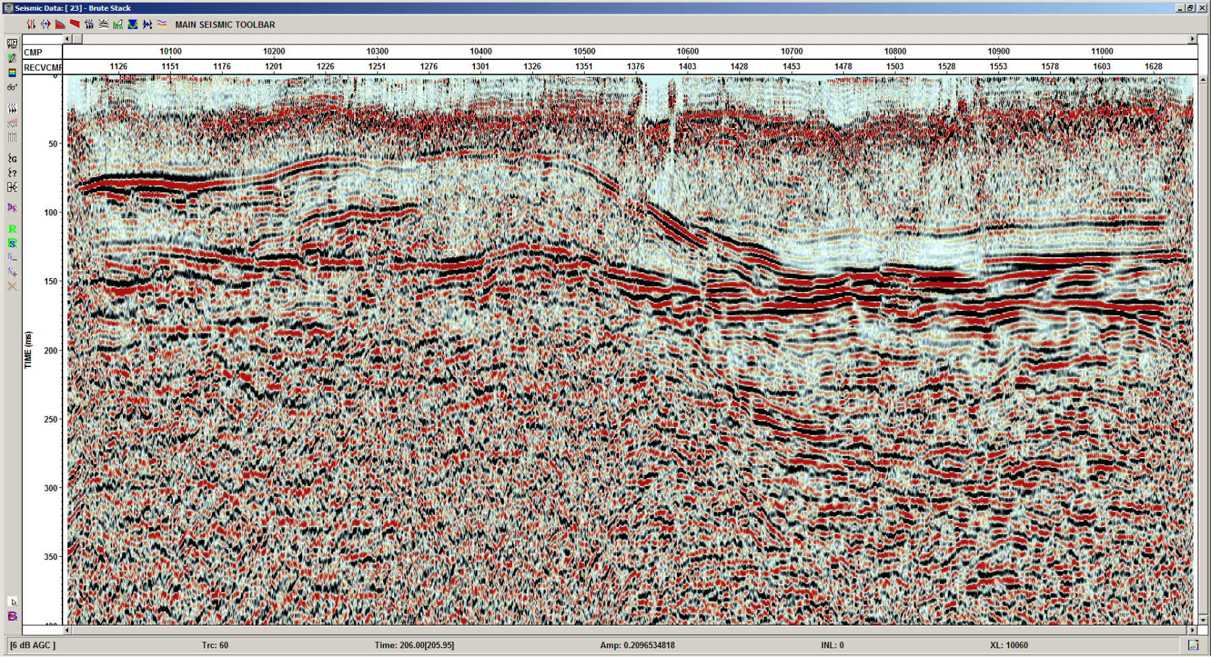Click the bottom horizontal scrollbar right arrow
Screen dimensions: 1211x657
1192,630
